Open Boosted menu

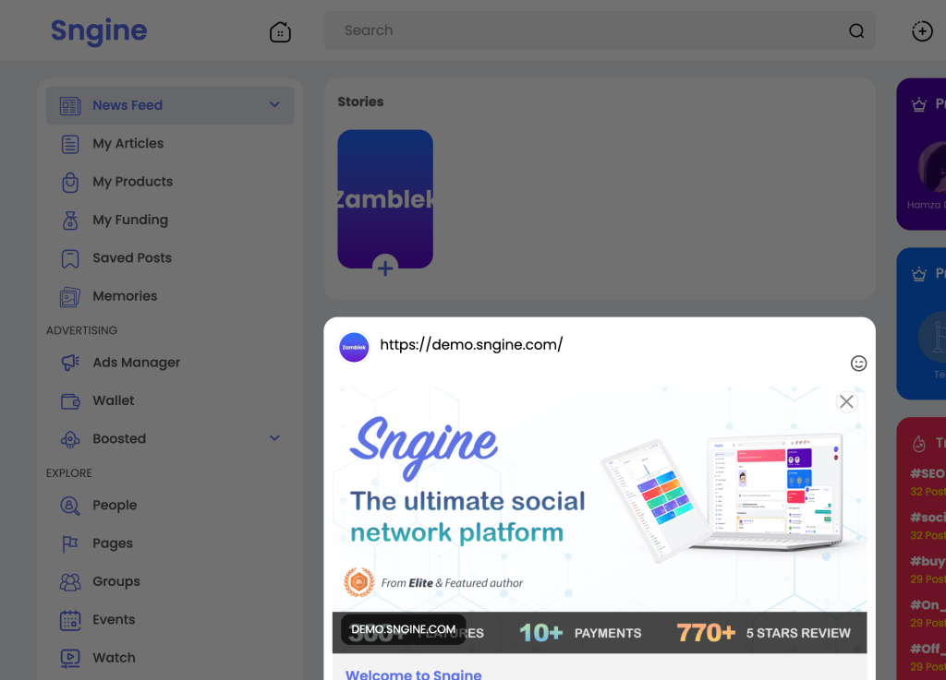tap(170, 438)
